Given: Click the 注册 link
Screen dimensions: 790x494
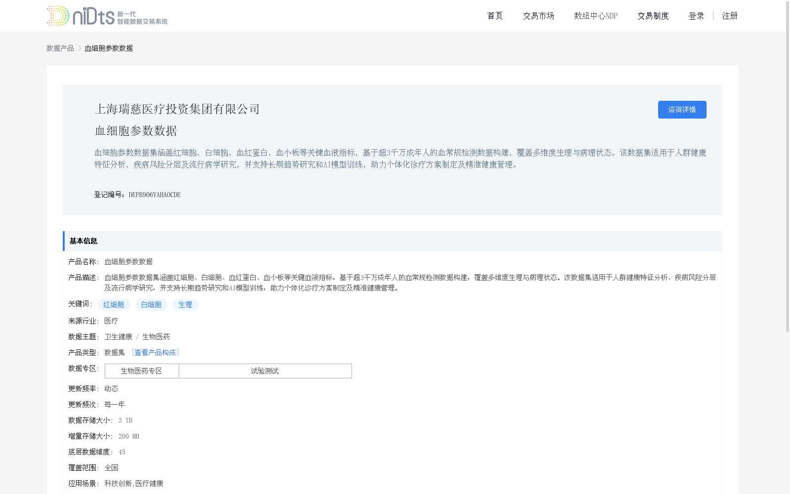Looking at the screenshot, I should click(x=730, y=16).
